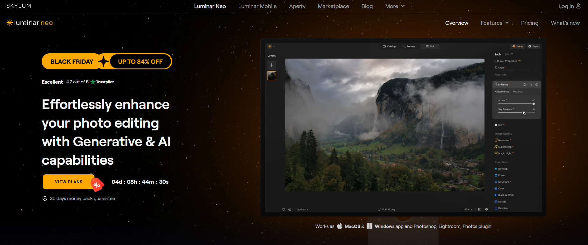This screenshot has width=588, height=245.
Task: Open the Aperty page
Action: [x=297, y=6]
